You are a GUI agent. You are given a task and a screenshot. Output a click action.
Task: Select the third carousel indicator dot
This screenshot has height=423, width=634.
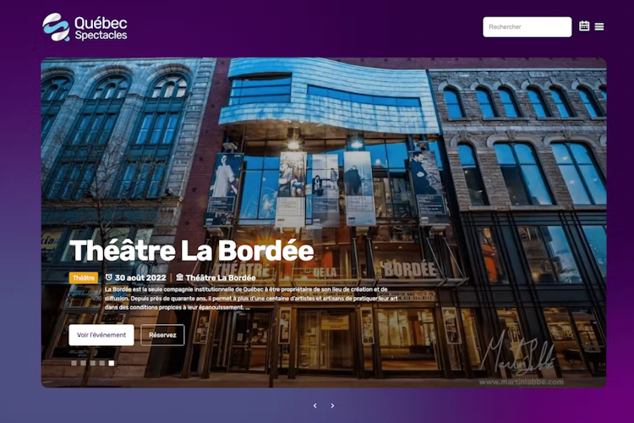click(x=93, y=363)
